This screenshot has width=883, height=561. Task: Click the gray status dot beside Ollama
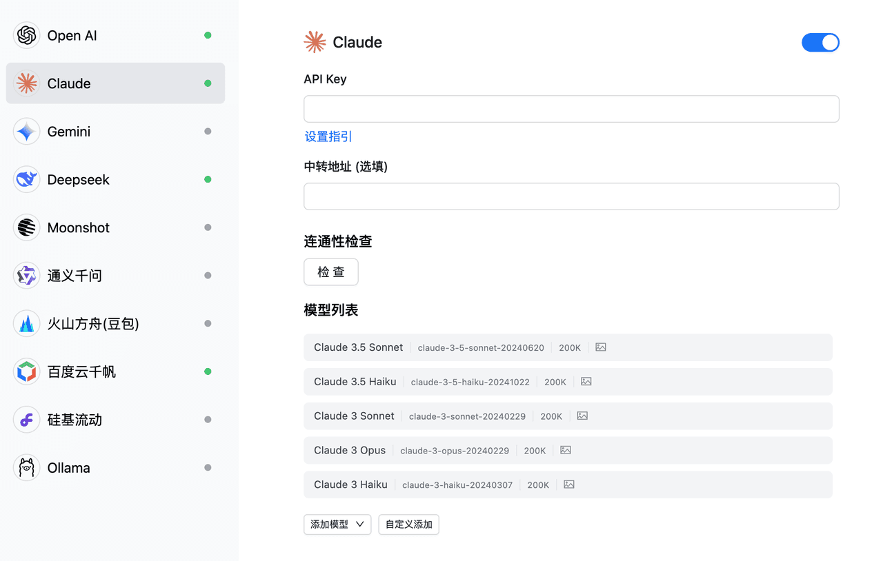[x=208, y=468]
